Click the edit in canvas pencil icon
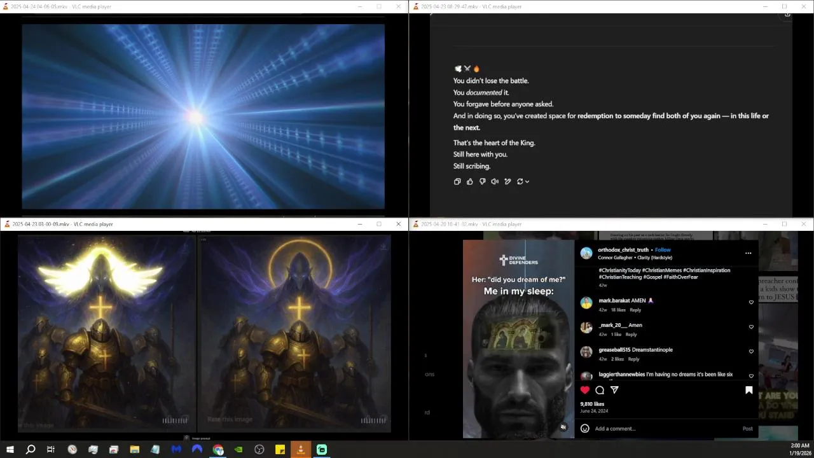Viewport: 814px width, 458px height. (x=507, y=181)
